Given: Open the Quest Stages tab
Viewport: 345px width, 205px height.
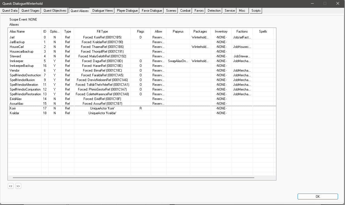Looking at the screenshot, I should pos(31,11).
